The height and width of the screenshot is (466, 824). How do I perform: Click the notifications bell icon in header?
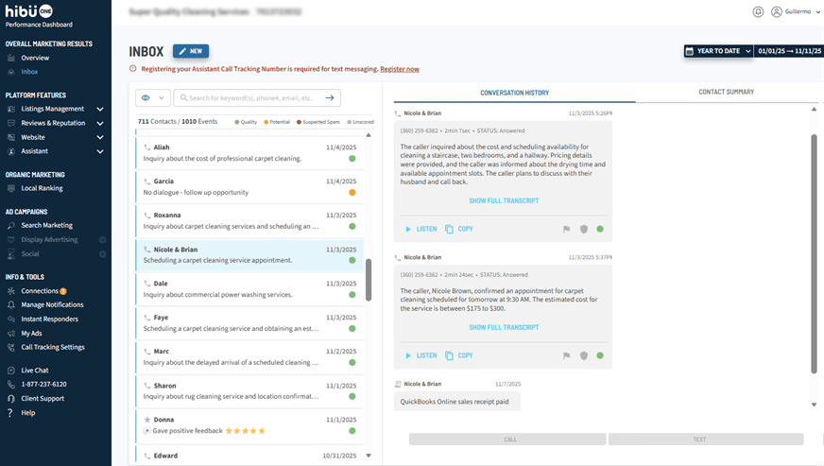[x=758, y=12]
